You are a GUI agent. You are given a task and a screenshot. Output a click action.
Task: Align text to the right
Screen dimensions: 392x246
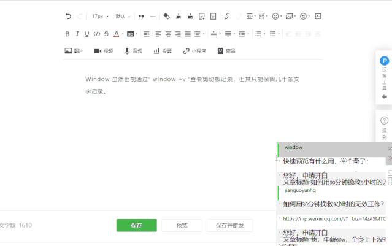pyautogui.click(x=178, y=34)
